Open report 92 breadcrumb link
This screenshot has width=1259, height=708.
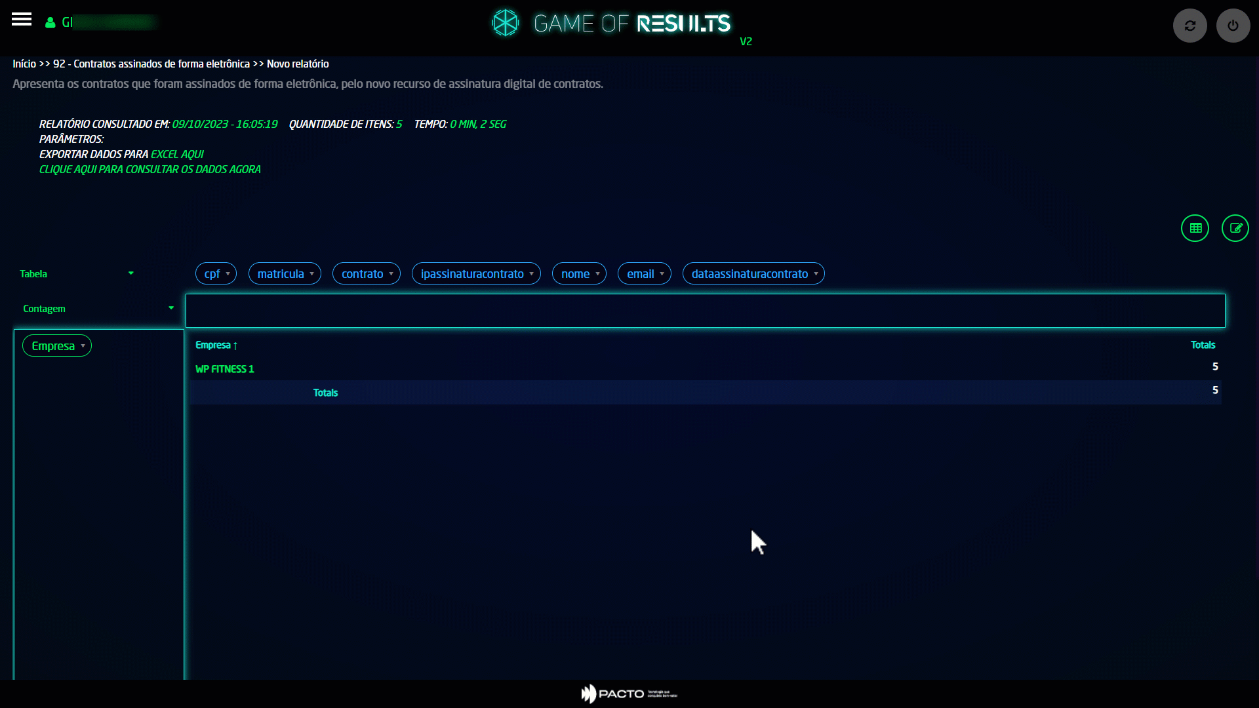(151, 64)
